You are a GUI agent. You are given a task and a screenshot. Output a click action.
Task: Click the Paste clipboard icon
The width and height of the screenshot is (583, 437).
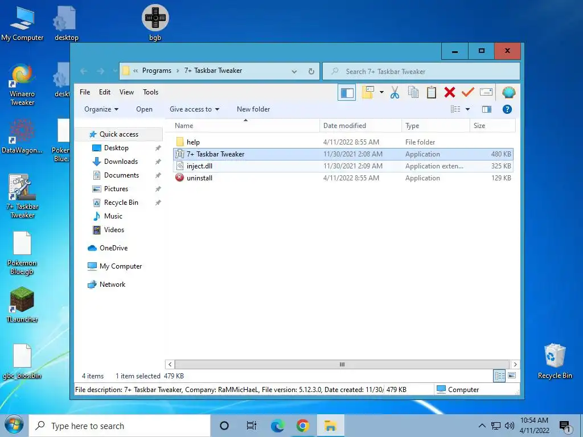432,92
